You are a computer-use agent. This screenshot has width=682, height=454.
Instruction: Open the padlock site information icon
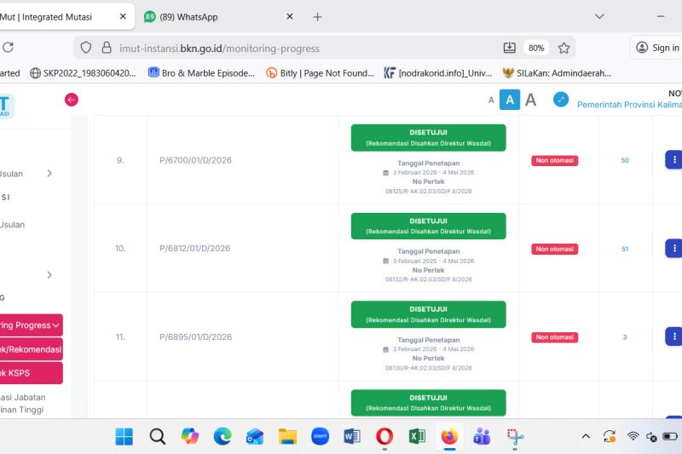(x=106, y=48)
